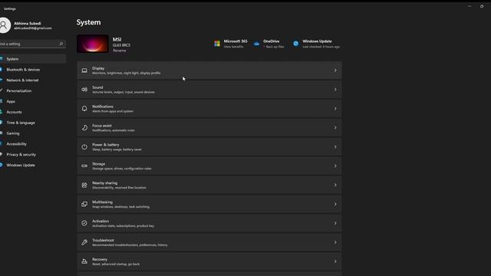Expand Recovery chevron
491x276 pixels.
[x=335, y=261]
